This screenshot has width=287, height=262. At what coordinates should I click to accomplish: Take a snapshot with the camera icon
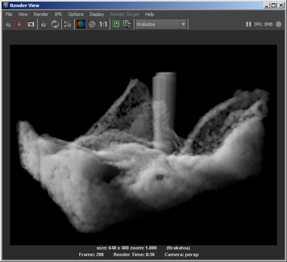click(x=30, y=24)
